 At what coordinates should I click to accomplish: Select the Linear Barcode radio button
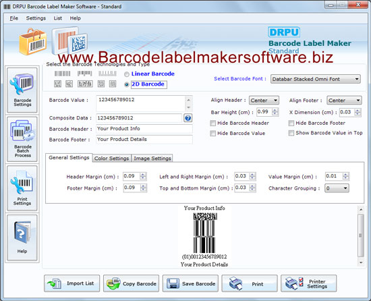pyautogui.click(x=127, y=74)
